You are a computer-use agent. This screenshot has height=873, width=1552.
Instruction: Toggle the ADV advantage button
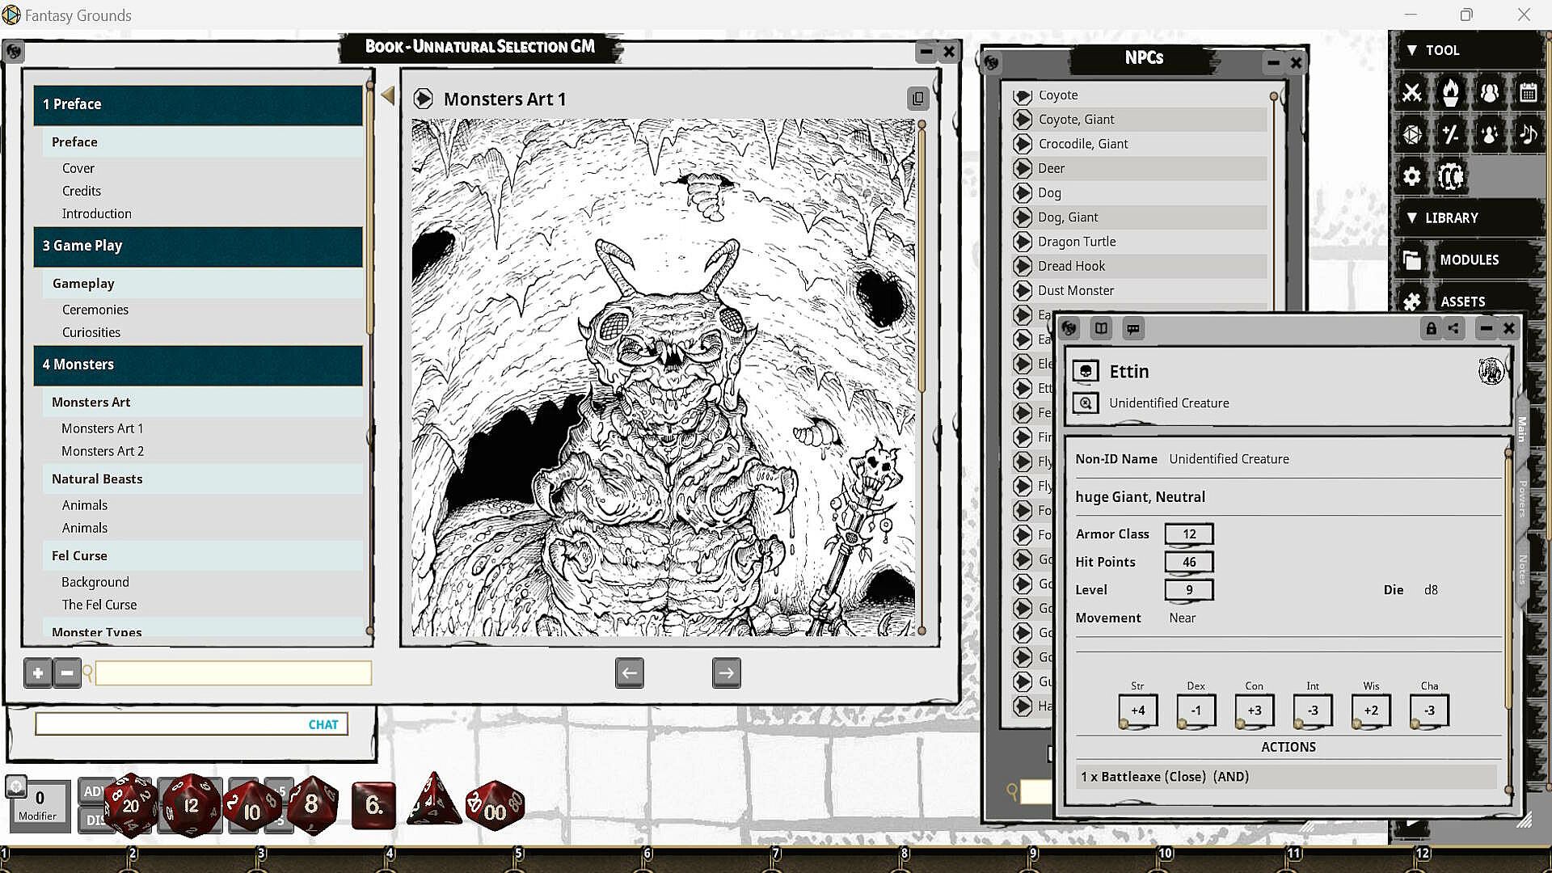91,791
